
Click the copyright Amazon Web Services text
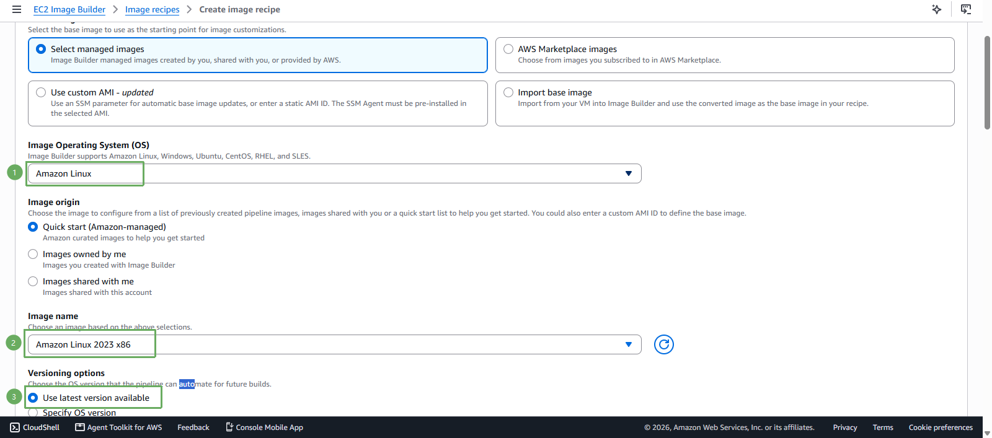pyautogui.click(x=729, y=427)
